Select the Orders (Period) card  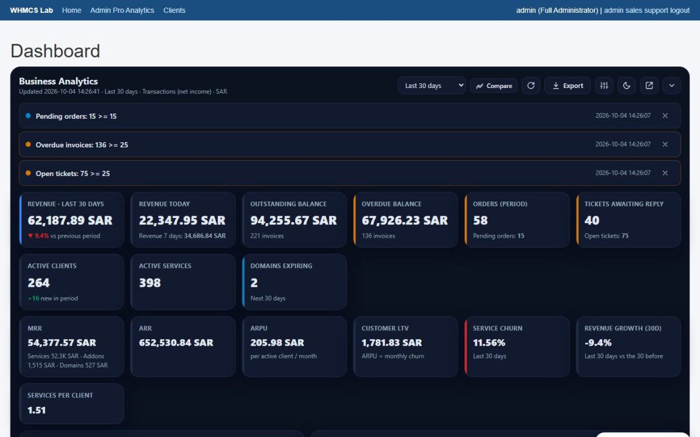click(517, 220)
